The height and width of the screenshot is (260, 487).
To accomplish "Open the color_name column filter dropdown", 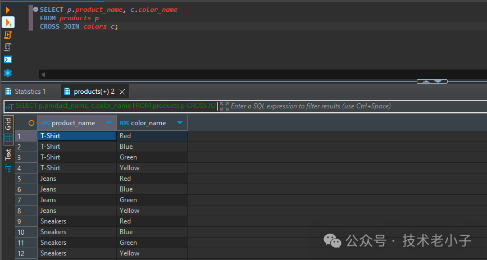I will tap(179, 123).
